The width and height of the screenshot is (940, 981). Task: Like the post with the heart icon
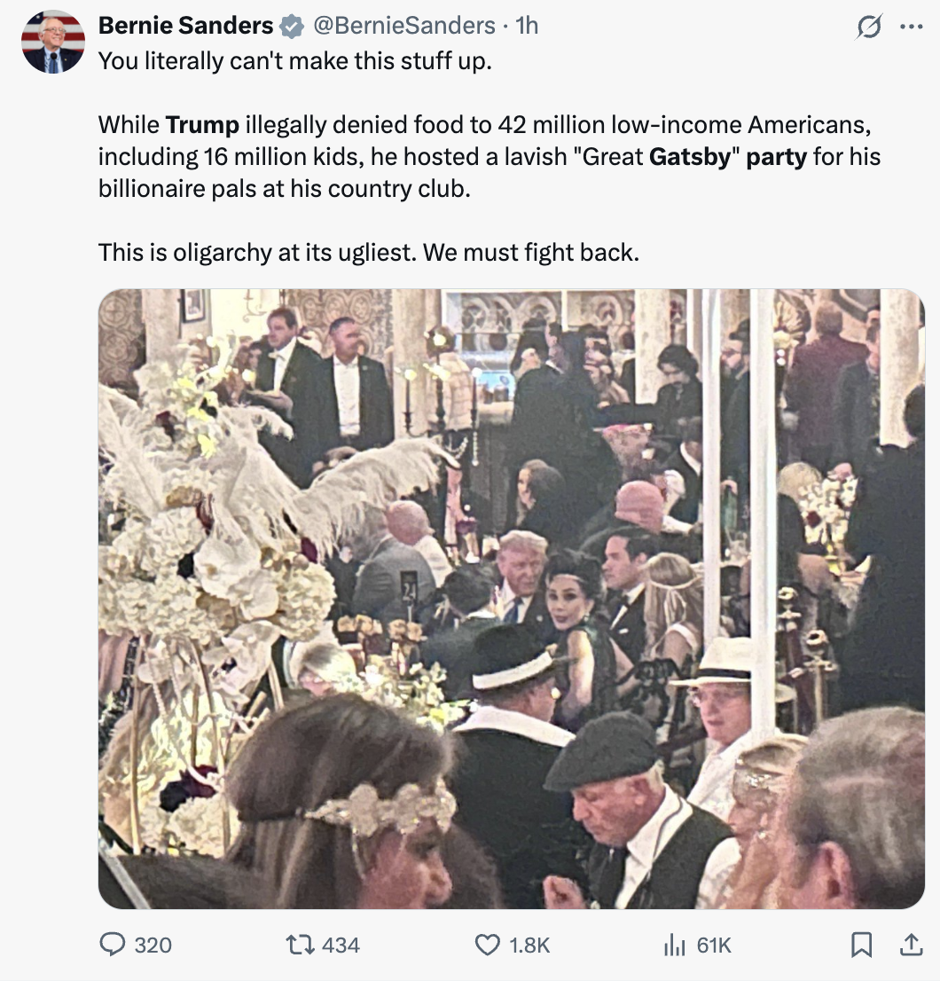[x=488, y=945]
